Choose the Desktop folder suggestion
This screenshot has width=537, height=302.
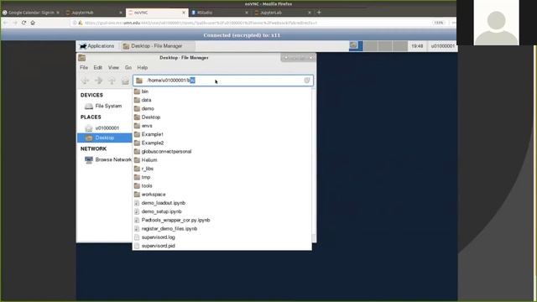coord(222,117)
